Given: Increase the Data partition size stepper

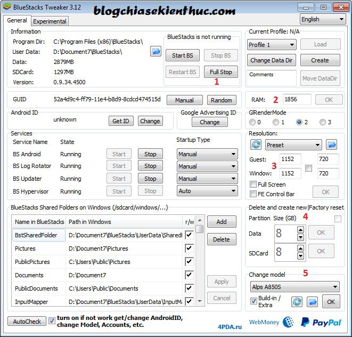Looking at the screenshot, I should coord(300,229).
